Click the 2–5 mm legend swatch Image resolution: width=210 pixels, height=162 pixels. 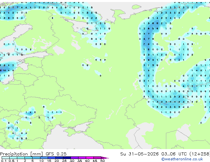tap(28, 158)
